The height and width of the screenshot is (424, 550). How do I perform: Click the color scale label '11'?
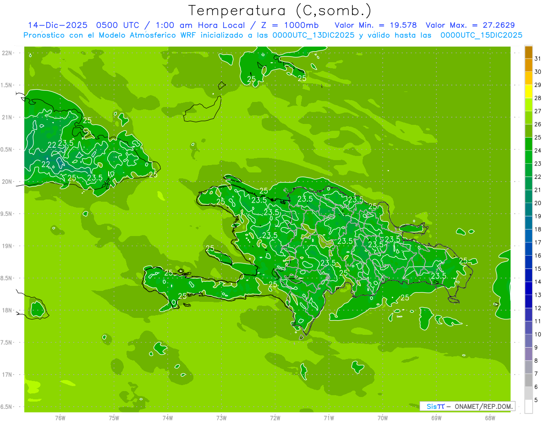(538, 321)
